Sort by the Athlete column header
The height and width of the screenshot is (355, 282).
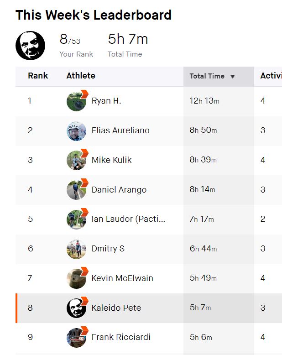click(81, 76)
